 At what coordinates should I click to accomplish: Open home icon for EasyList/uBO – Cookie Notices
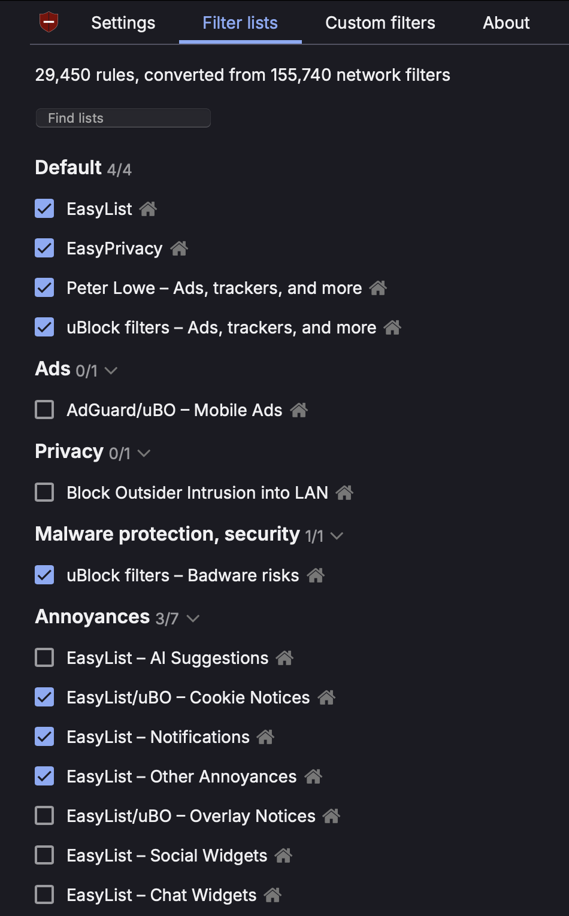coord(327,697)
